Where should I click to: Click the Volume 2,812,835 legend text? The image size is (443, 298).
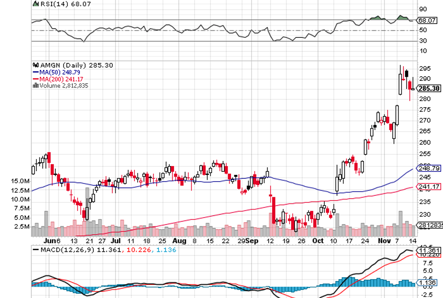coord(63,86)
